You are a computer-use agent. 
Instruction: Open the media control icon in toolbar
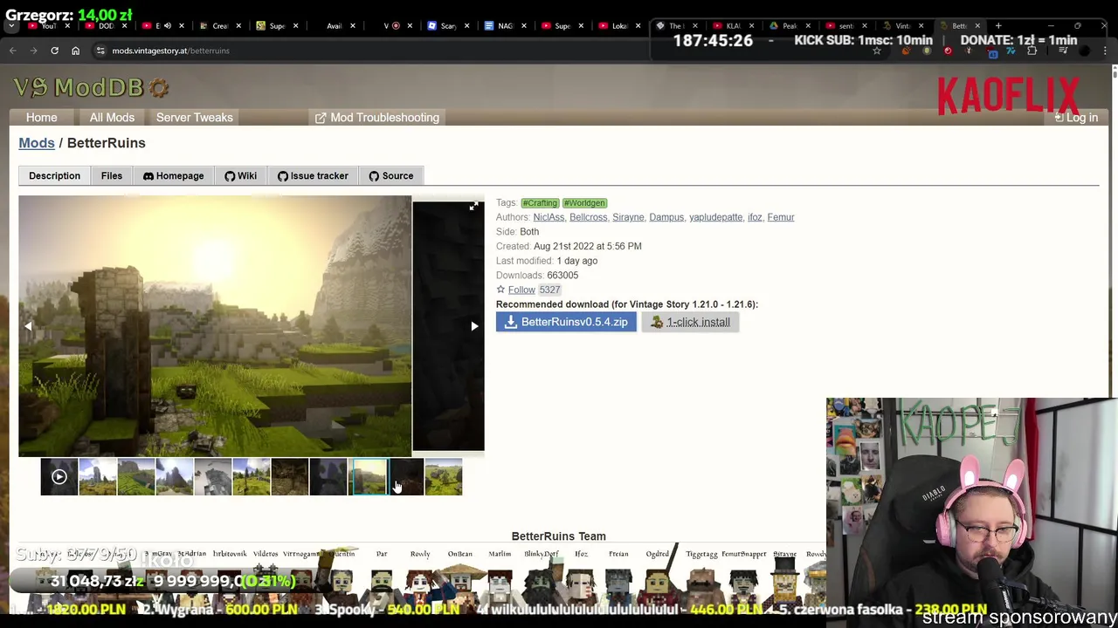pyautogui.click(x=1063, y=51)
